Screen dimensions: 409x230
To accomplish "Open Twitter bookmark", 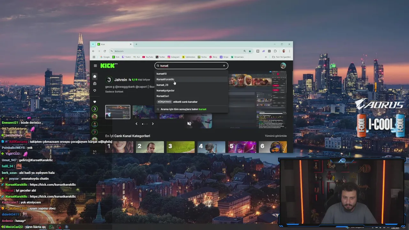I will (161, 57).
